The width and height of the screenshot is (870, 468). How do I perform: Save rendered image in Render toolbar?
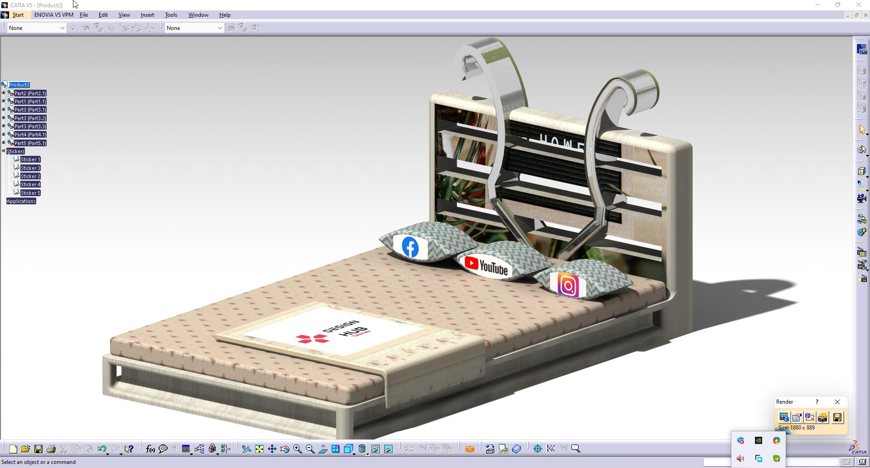(x=837, y=417)
